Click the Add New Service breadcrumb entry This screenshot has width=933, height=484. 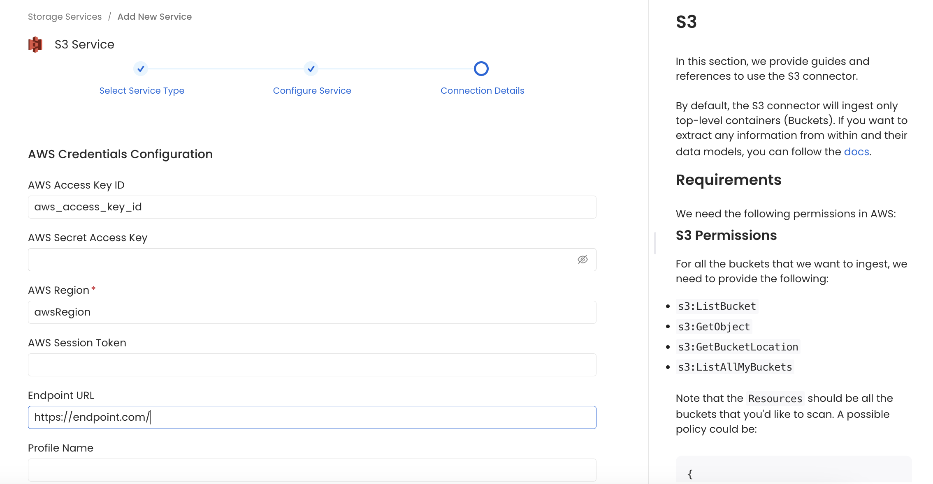(x=154, y=16)
